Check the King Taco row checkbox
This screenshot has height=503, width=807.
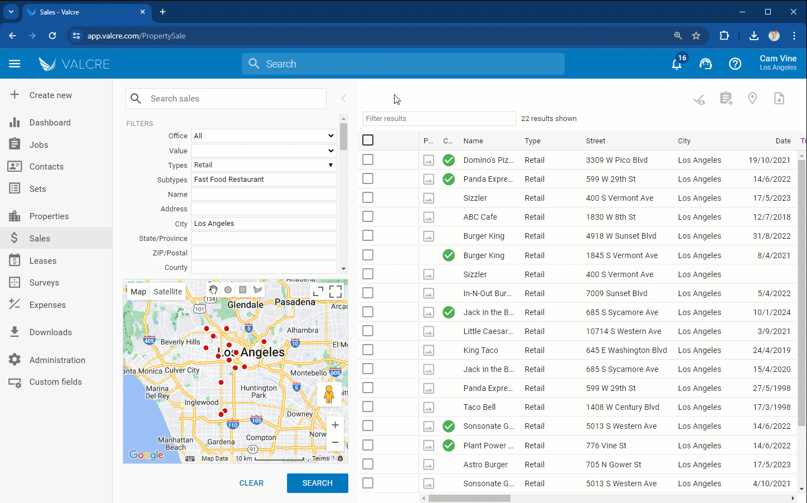[x=368, y=350]
